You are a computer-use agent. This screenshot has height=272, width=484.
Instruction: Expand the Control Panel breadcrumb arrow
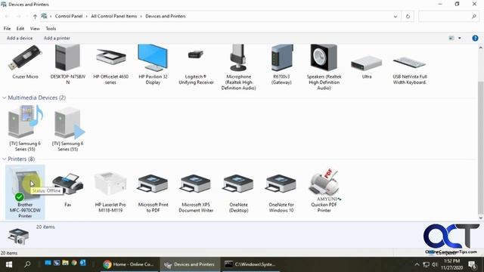87,17
